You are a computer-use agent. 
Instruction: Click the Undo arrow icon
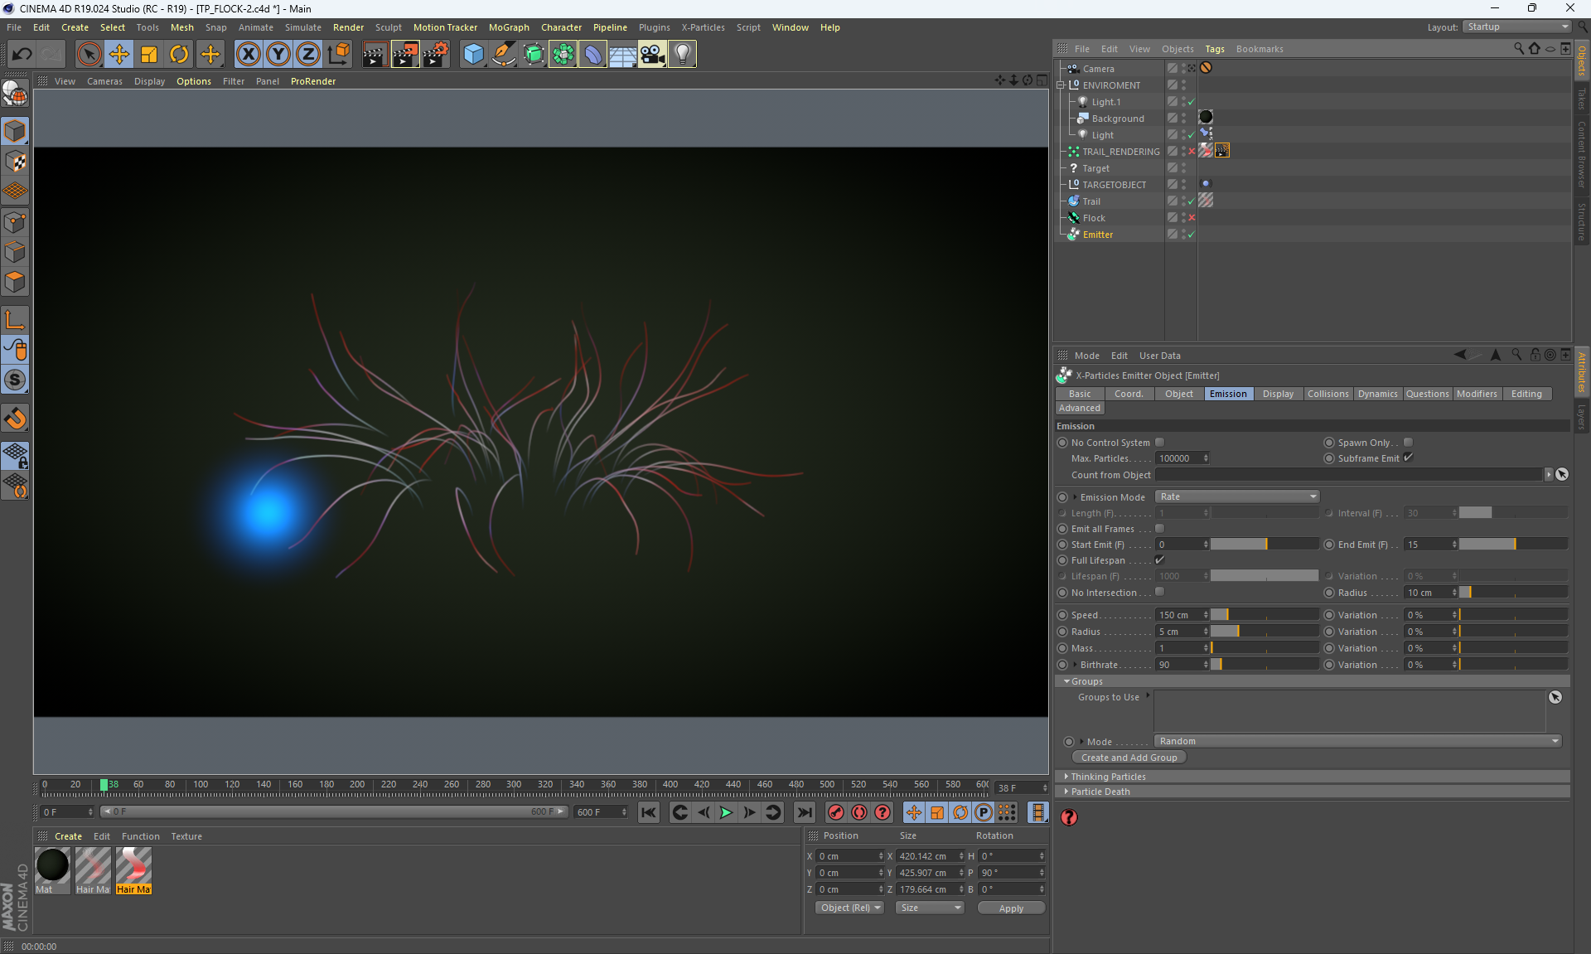coord(22,55)
